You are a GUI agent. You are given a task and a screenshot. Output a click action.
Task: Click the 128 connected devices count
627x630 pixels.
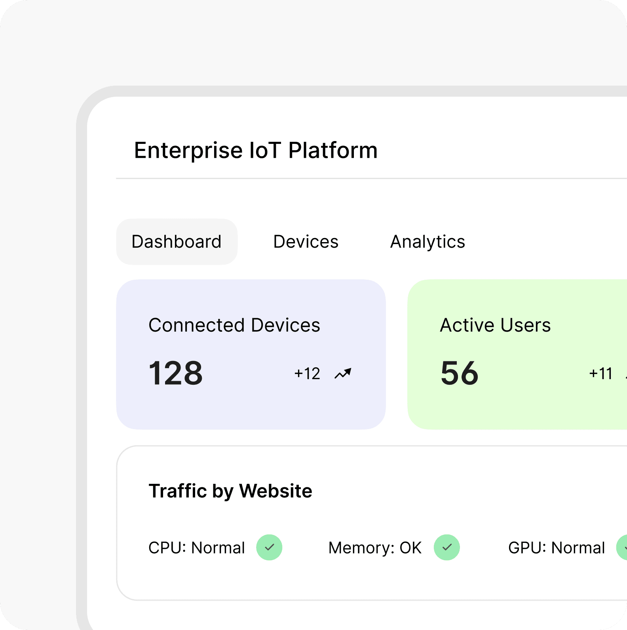coord(175,373)
